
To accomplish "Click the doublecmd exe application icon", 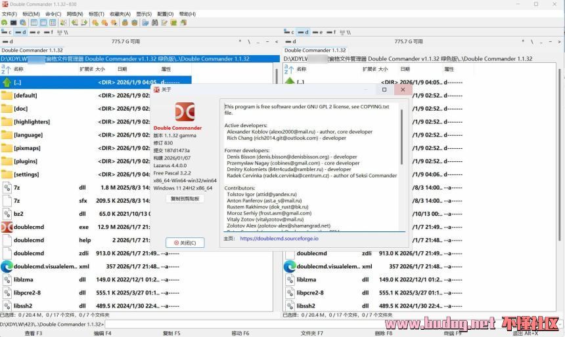I will tap(7, 227).
